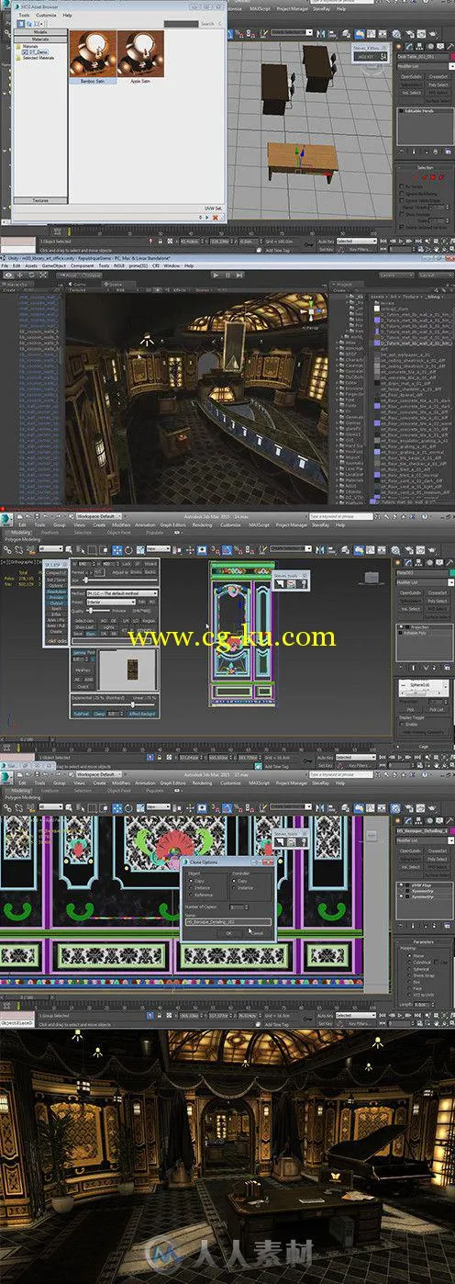
Task: Open Modifier List dropdown above Projection modifier
Action: coord(423,582)
